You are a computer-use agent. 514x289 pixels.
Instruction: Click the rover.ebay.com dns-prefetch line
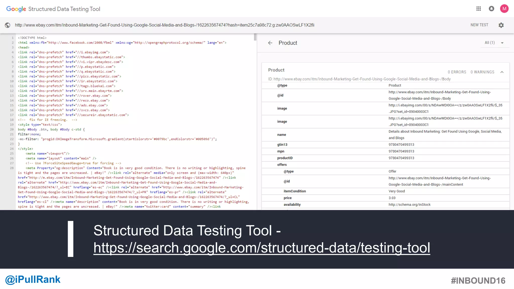pyautogui.click(x=65, y=96)
